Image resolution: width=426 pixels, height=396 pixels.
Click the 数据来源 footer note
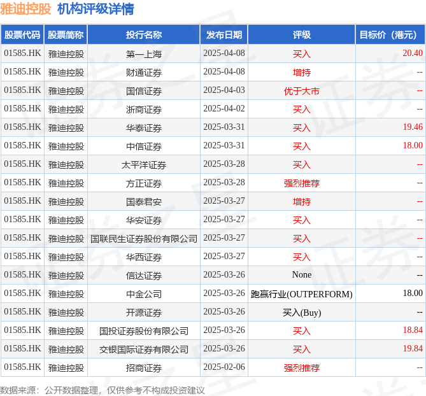pos(102,390)
